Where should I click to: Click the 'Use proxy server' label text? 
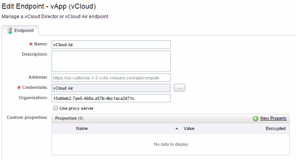[76, 108]
